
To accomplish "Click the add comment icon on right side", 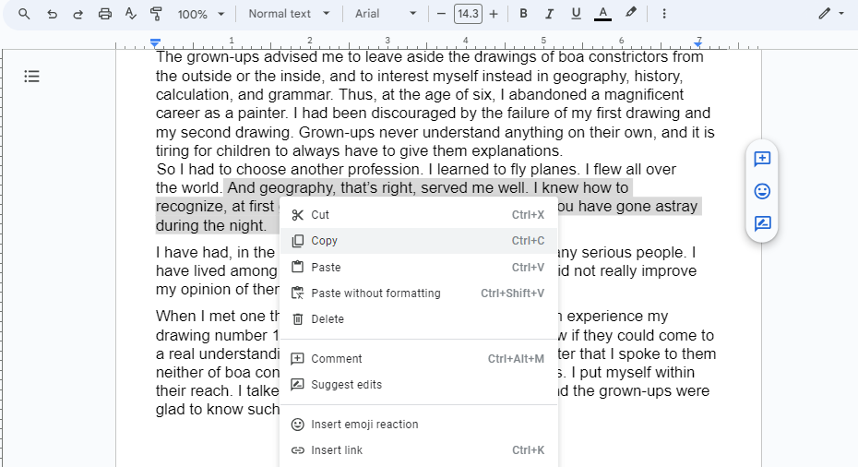I will point(762,159).
